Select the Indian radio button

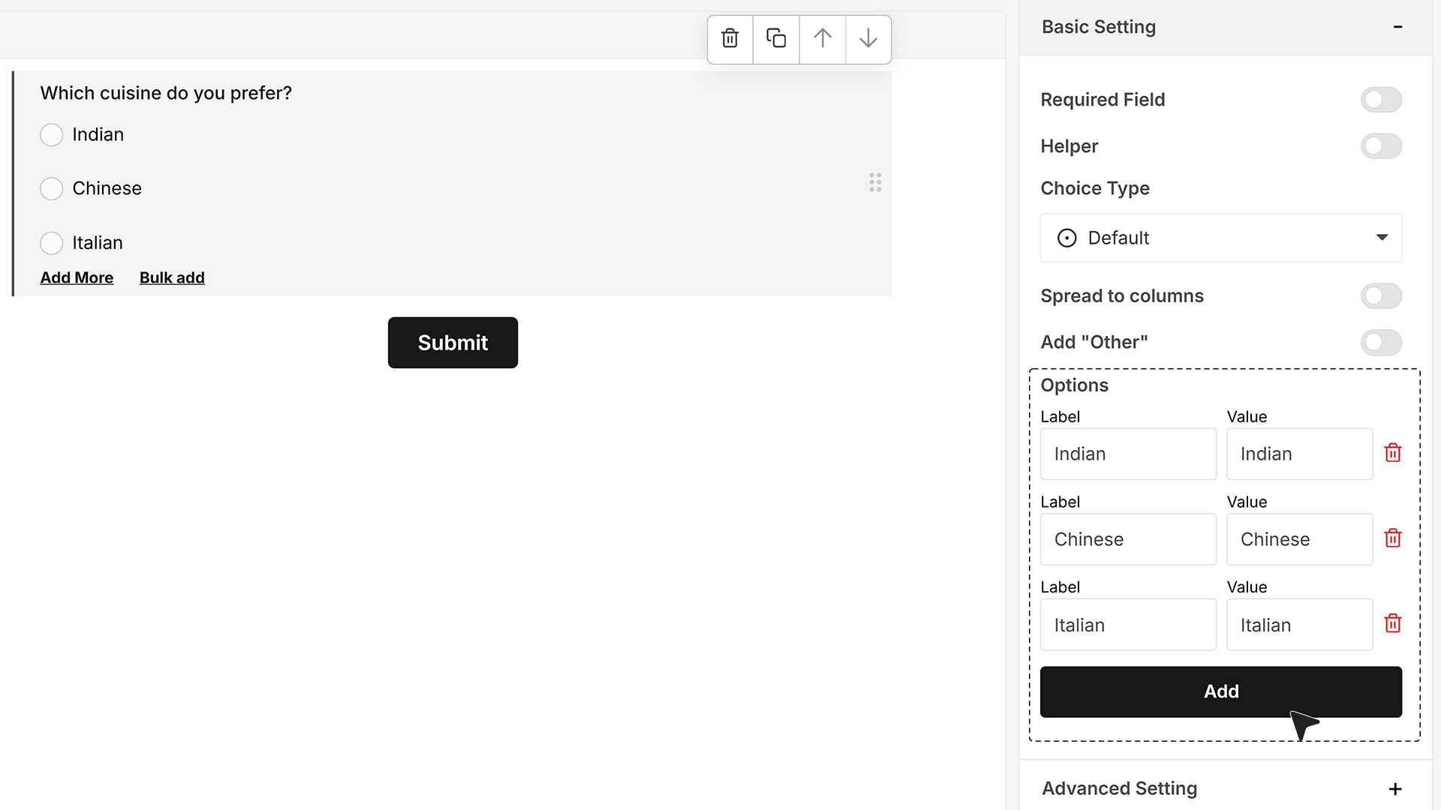[x=51, y=135]
